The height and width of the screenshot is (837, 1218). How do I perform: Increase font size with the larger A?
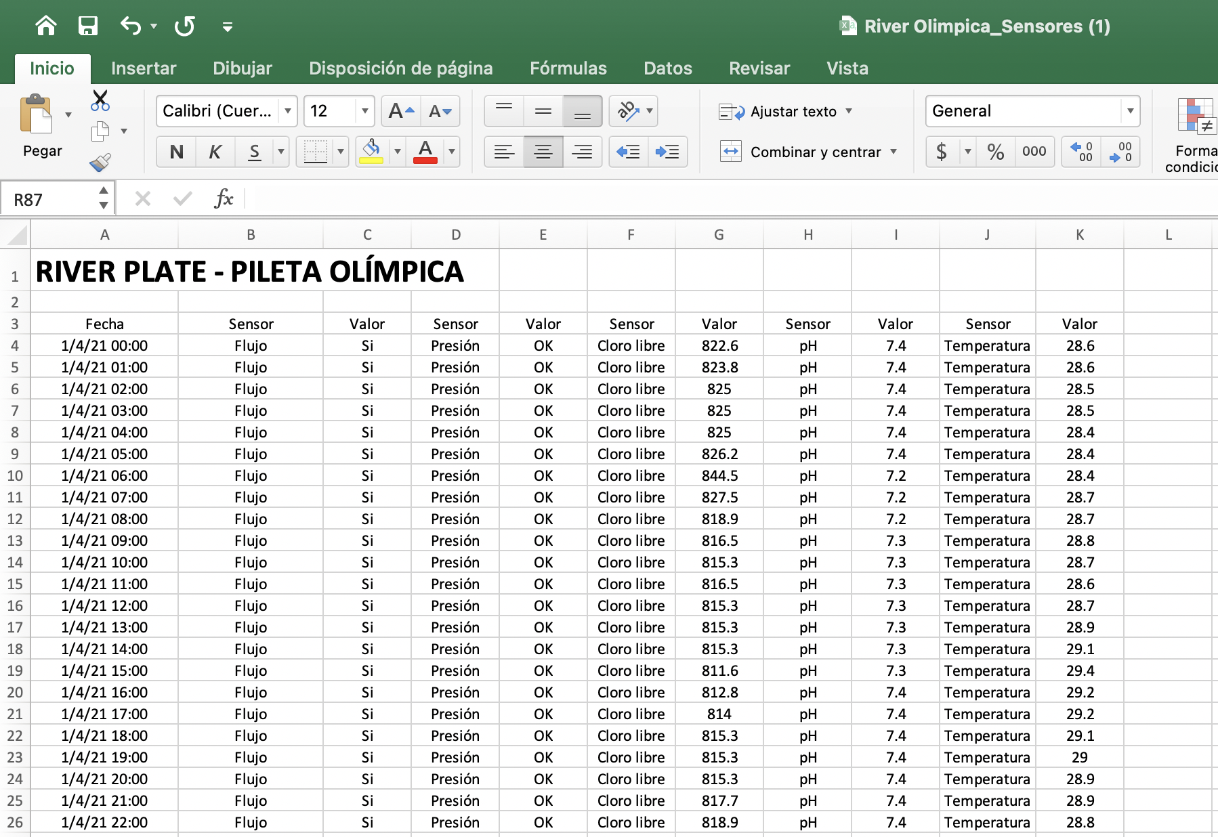point(401,111)
